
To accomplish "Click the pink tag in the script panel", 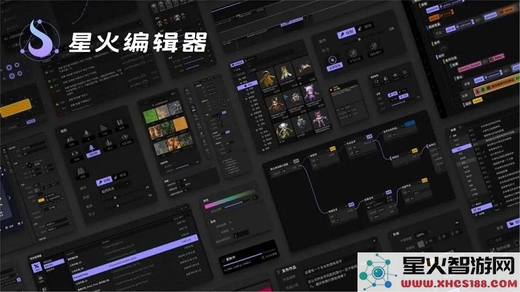I will pyautogui.click(x=469, y=67).
